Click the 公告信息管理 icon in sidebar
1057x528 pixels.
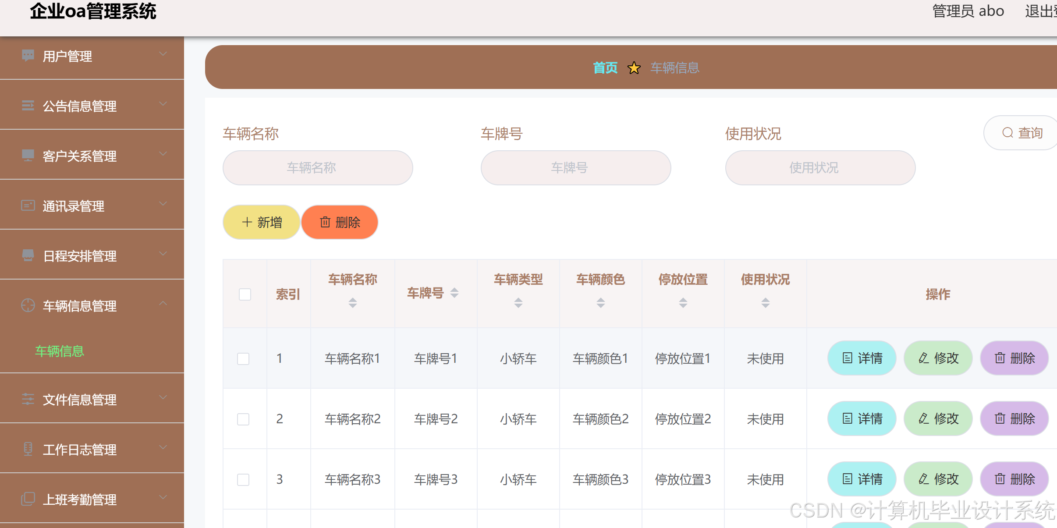click(x=28, y=105)
